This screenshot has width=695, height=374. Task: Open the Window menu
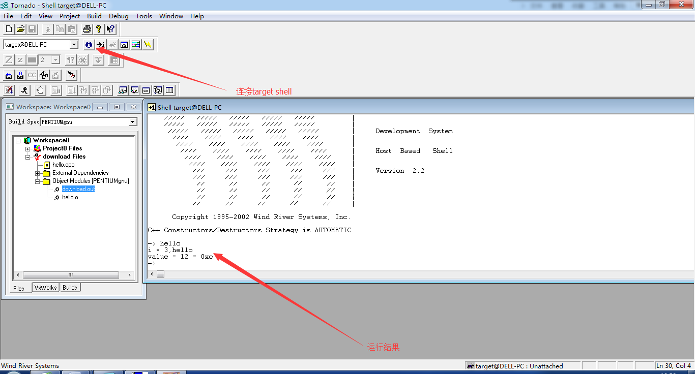click(x=171, y=16)
